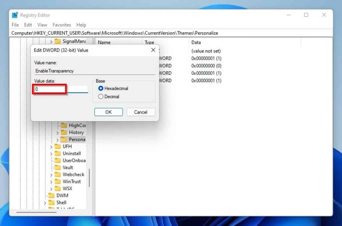
Task: Maximize the Registry Editor window
Action: 306,15
